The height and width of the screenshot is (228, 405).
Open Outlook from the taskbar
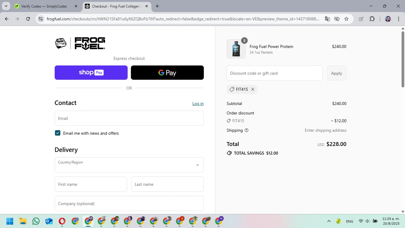(x=49, y=221)
